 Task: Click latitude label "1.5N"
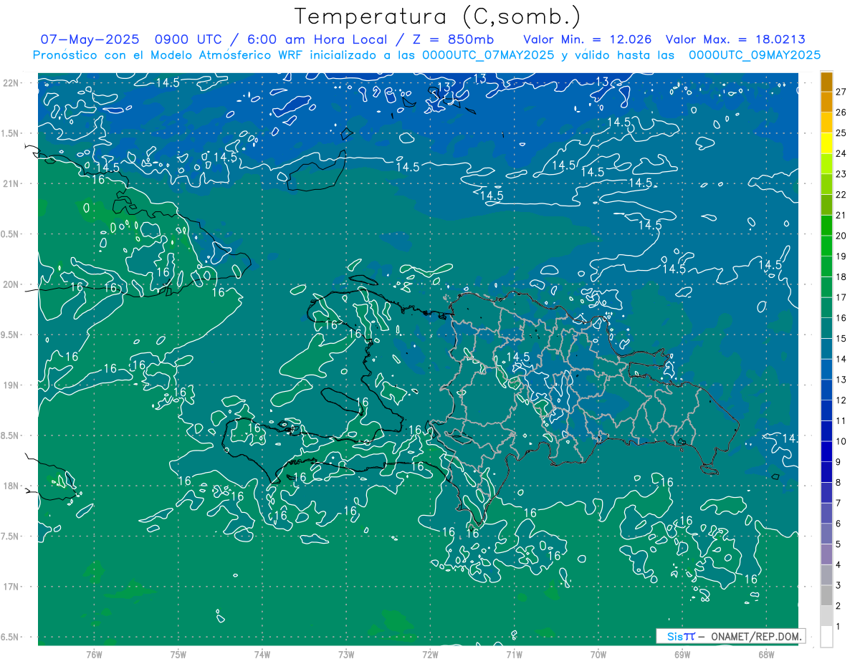point(11,134)
